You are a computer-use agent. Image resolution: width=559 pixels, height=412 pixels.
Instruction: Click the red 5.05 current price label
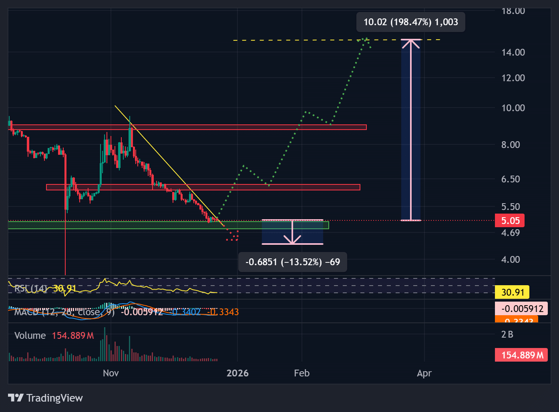tap(510, 221)
